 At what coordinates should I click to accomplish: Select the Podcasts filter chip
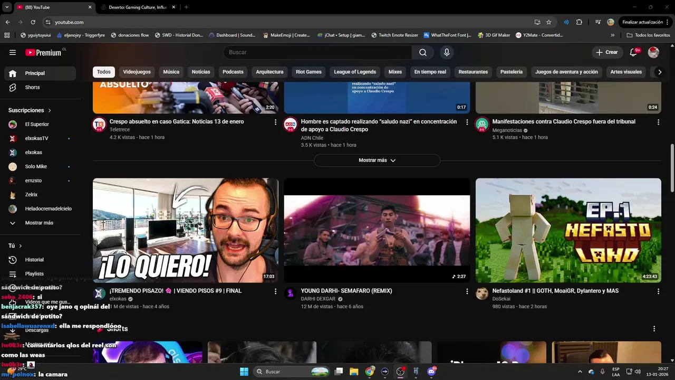coord(233,72)
